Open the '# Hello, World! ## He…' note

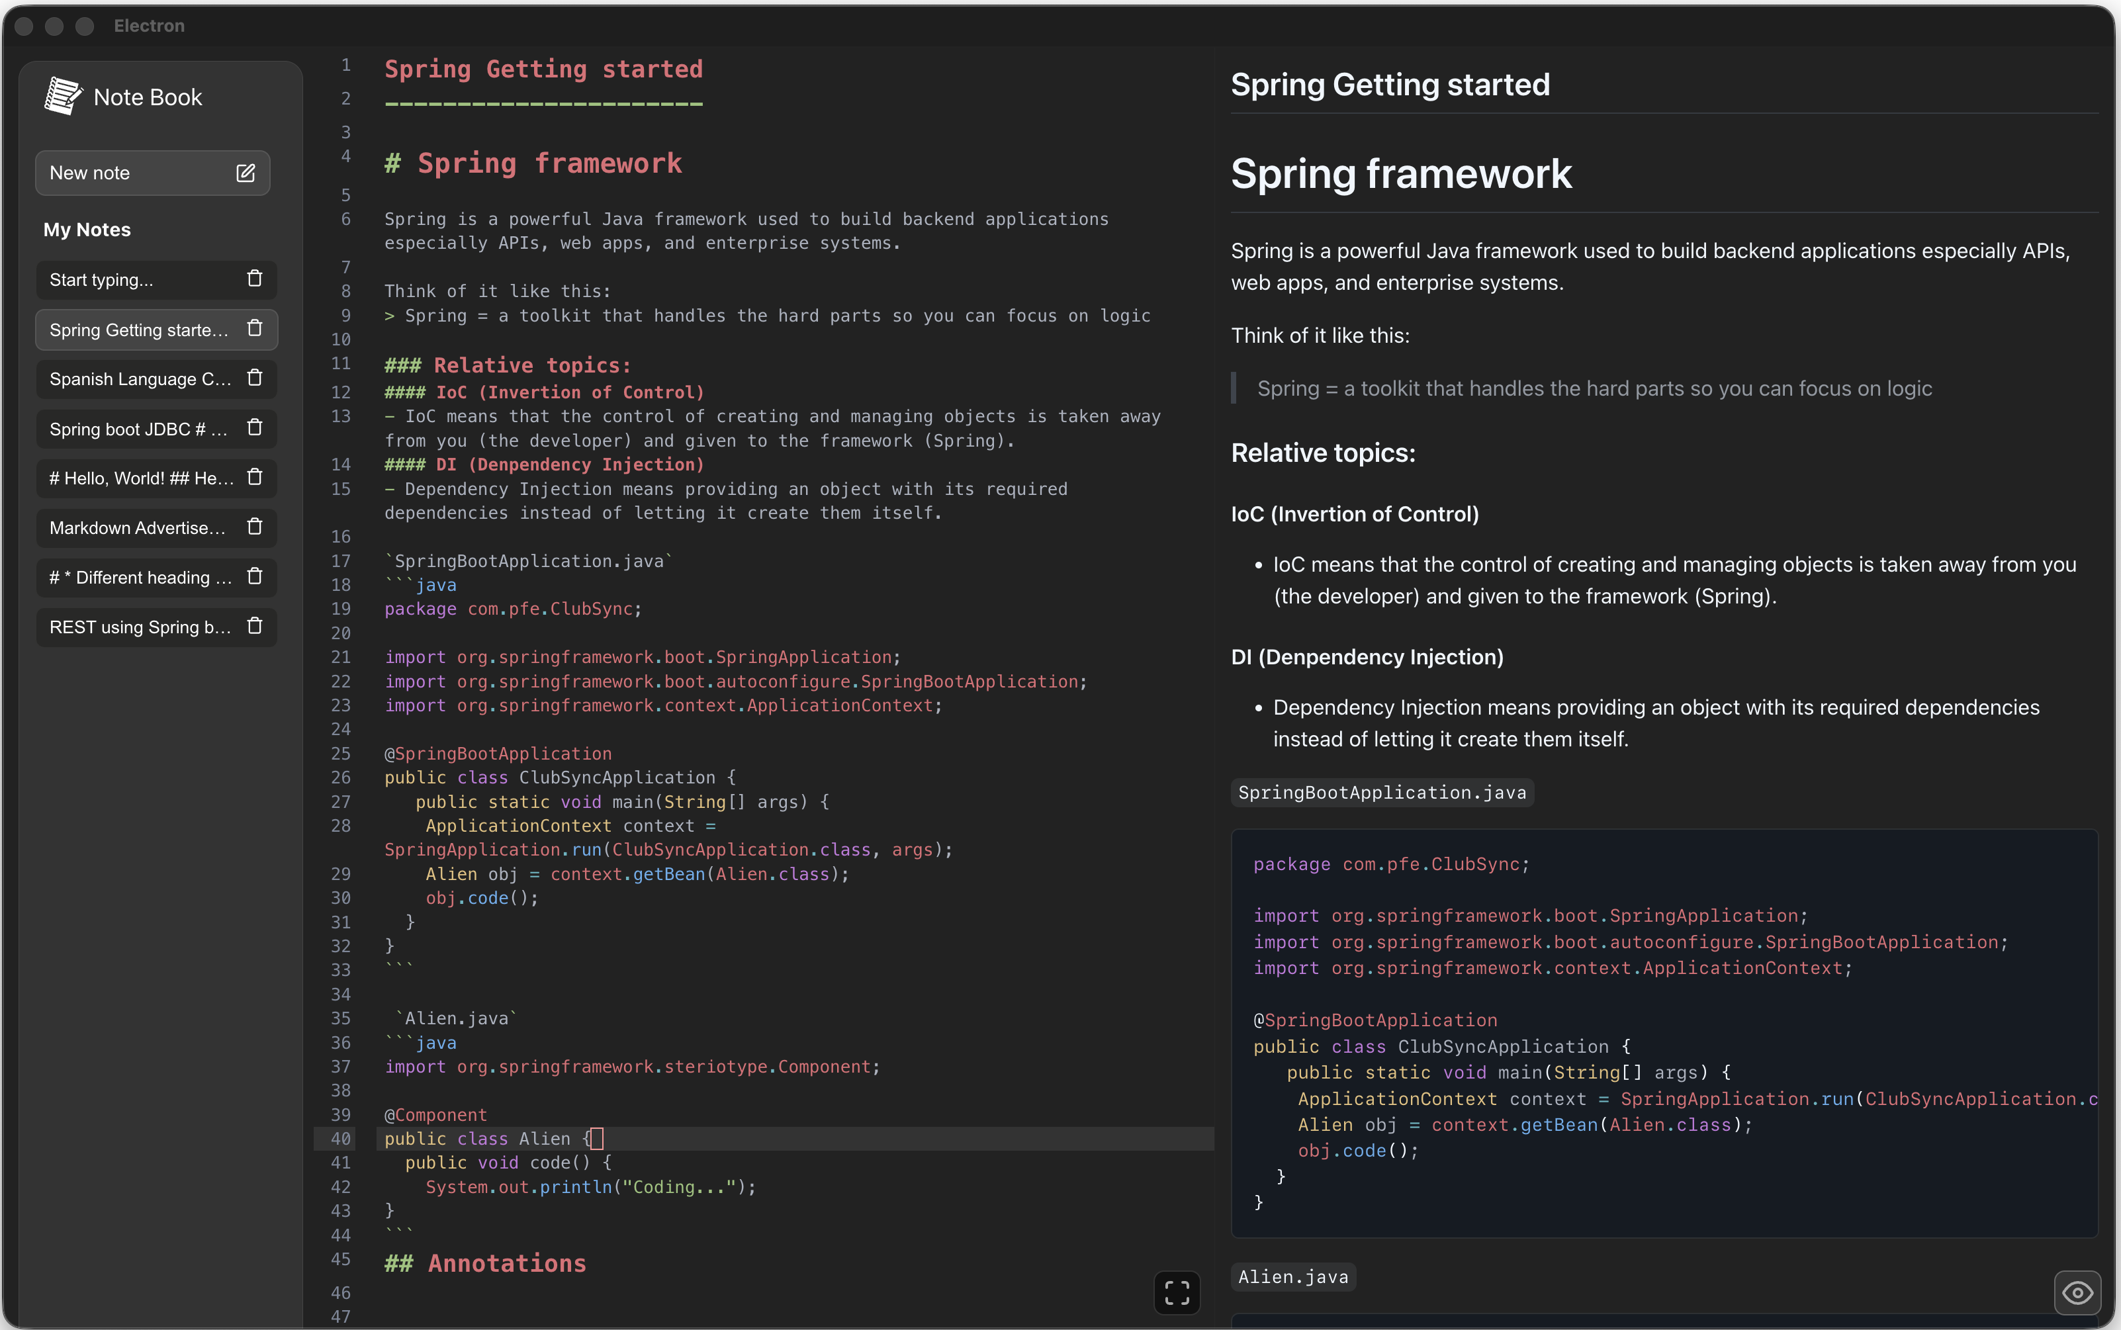[x=157, y=478]
